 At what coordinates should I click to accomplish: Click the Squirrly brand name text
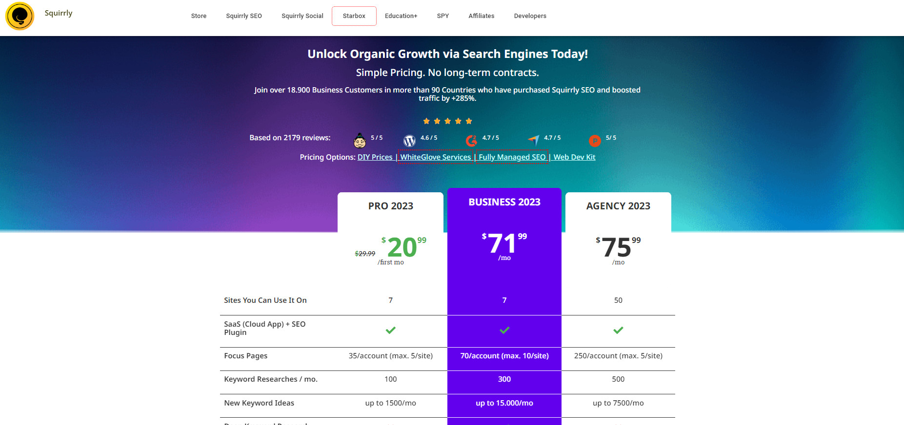pos(59,13)
